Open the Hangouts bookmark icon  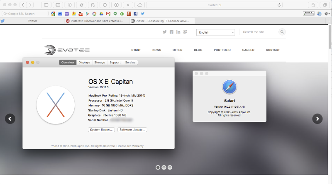[115, 14]
